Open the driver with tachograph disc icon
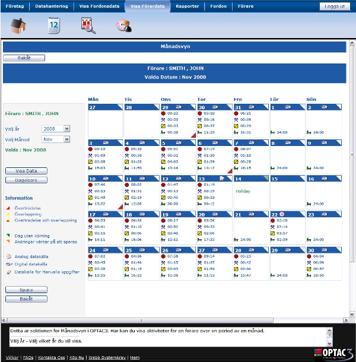The height and width of the screenshot is (362, 356). point(124,26)
